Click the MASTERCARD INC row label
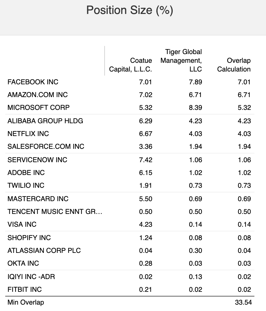266x311 pixels. pyautogui.click(x=38, y=199)
